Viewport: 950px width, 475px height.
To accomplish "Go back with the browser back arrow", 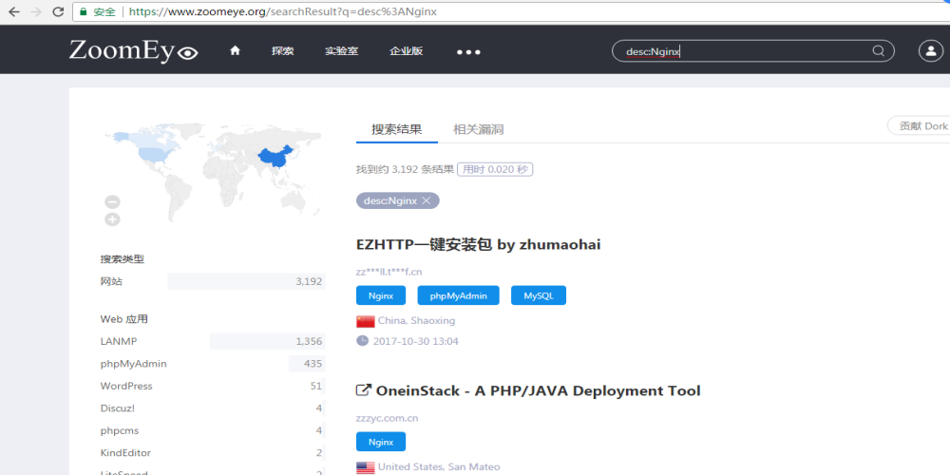I will click(x=13, y=11).
